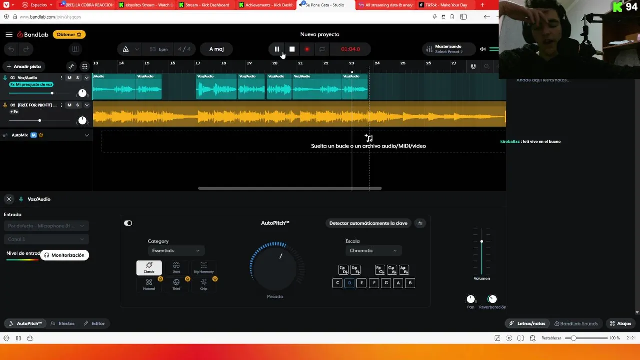Solo track 02 FREE FOR PROFIT
The image size is (640, 360).
(77, 105)
